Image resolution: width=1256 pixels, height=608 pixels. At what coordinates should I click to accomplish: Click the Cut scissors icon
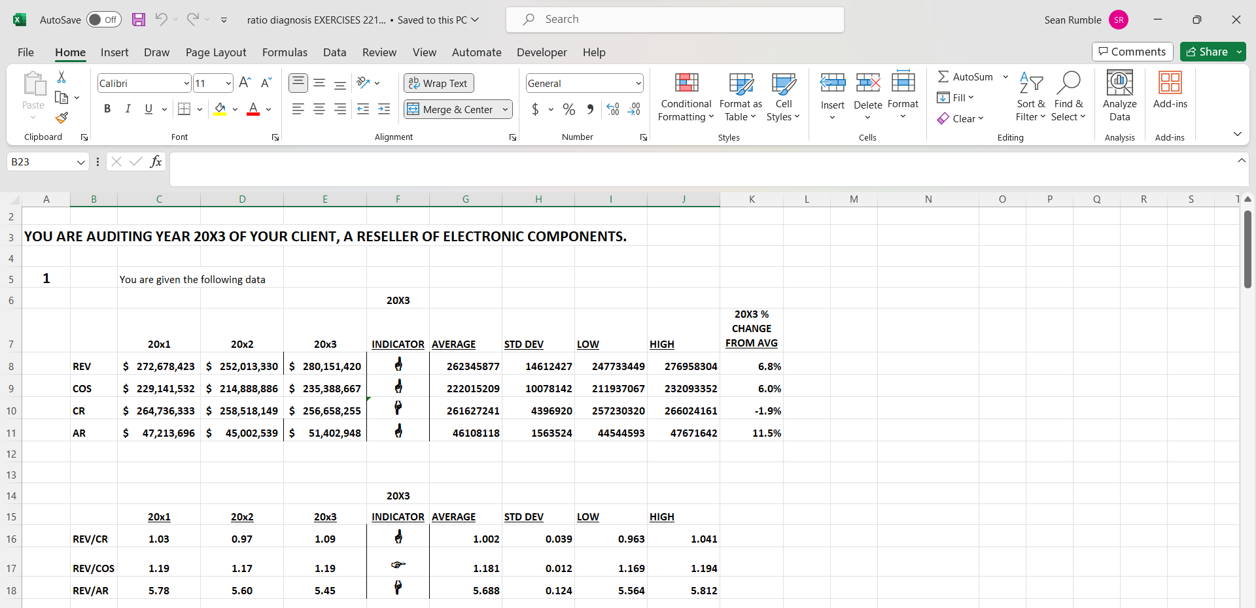pyautogui.click(x=61, y=77)
